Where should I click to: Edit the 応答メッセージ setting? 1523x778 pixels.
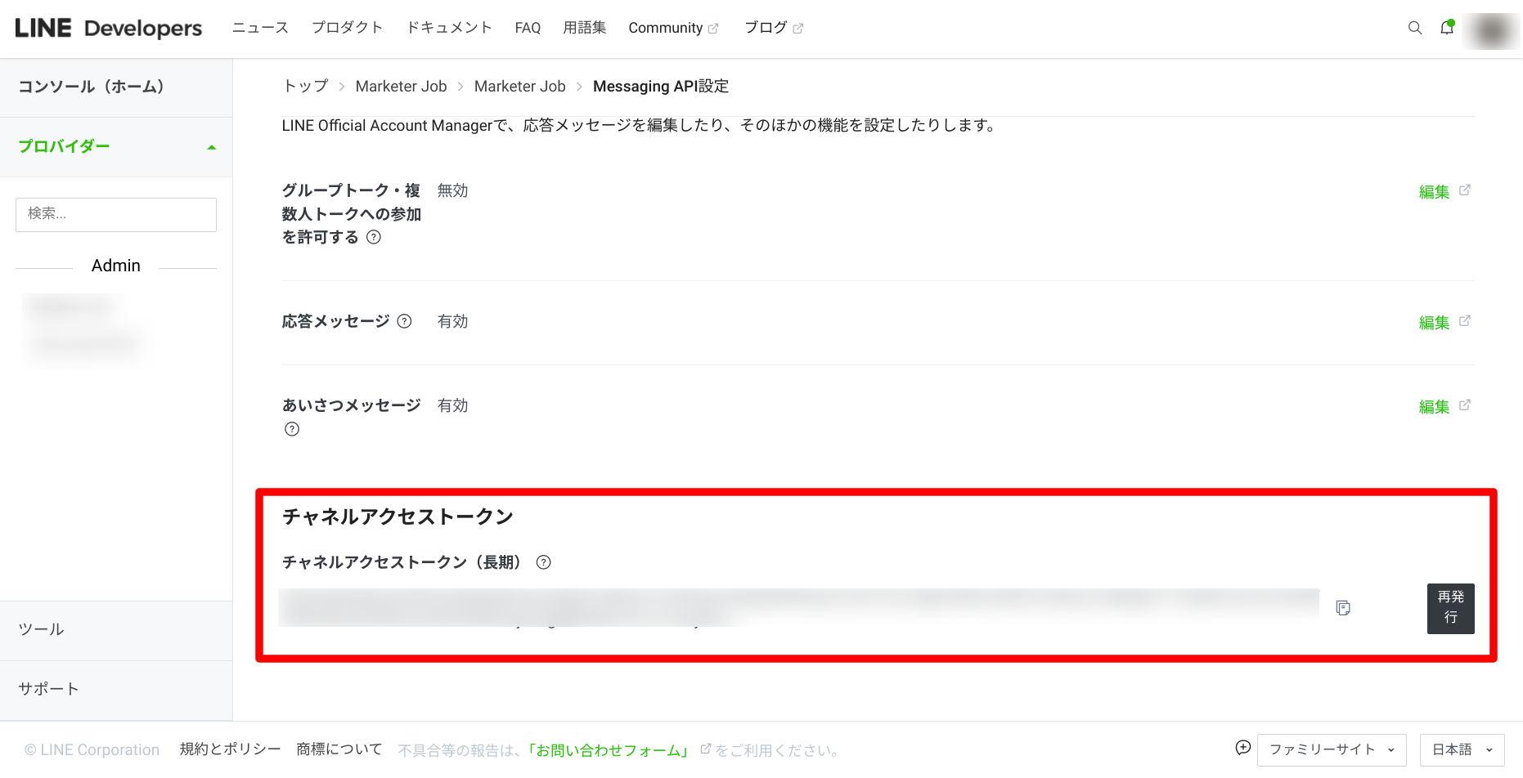point(1434,322)
